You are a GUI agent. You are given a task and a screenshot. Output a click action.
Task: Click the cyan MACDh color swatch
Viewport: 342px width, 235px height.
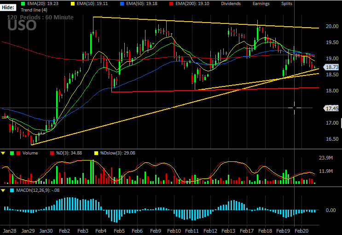12,190
